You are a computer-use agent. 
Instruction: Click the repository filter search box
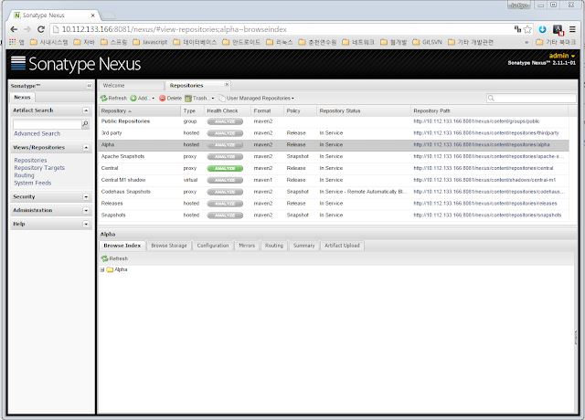click(x=531, y=98)
